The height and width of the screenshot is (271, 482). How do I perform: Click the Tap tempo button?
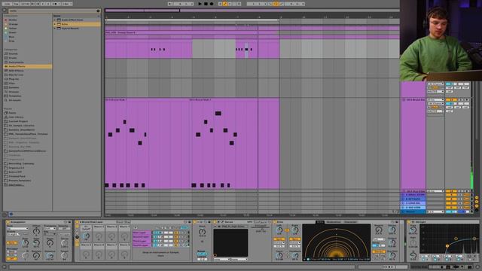[17, 4]
